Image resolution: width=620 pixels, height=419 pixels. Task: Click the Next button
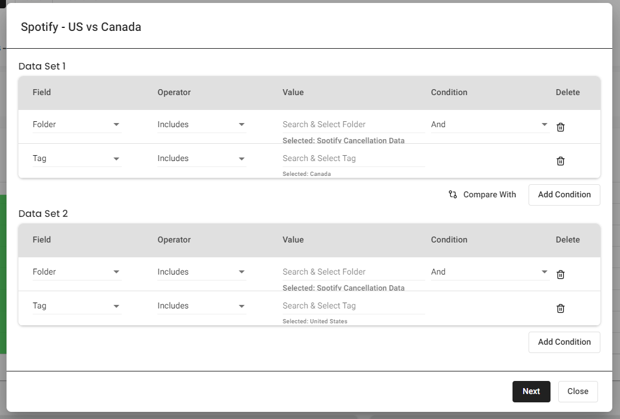(x=531, y=392)
